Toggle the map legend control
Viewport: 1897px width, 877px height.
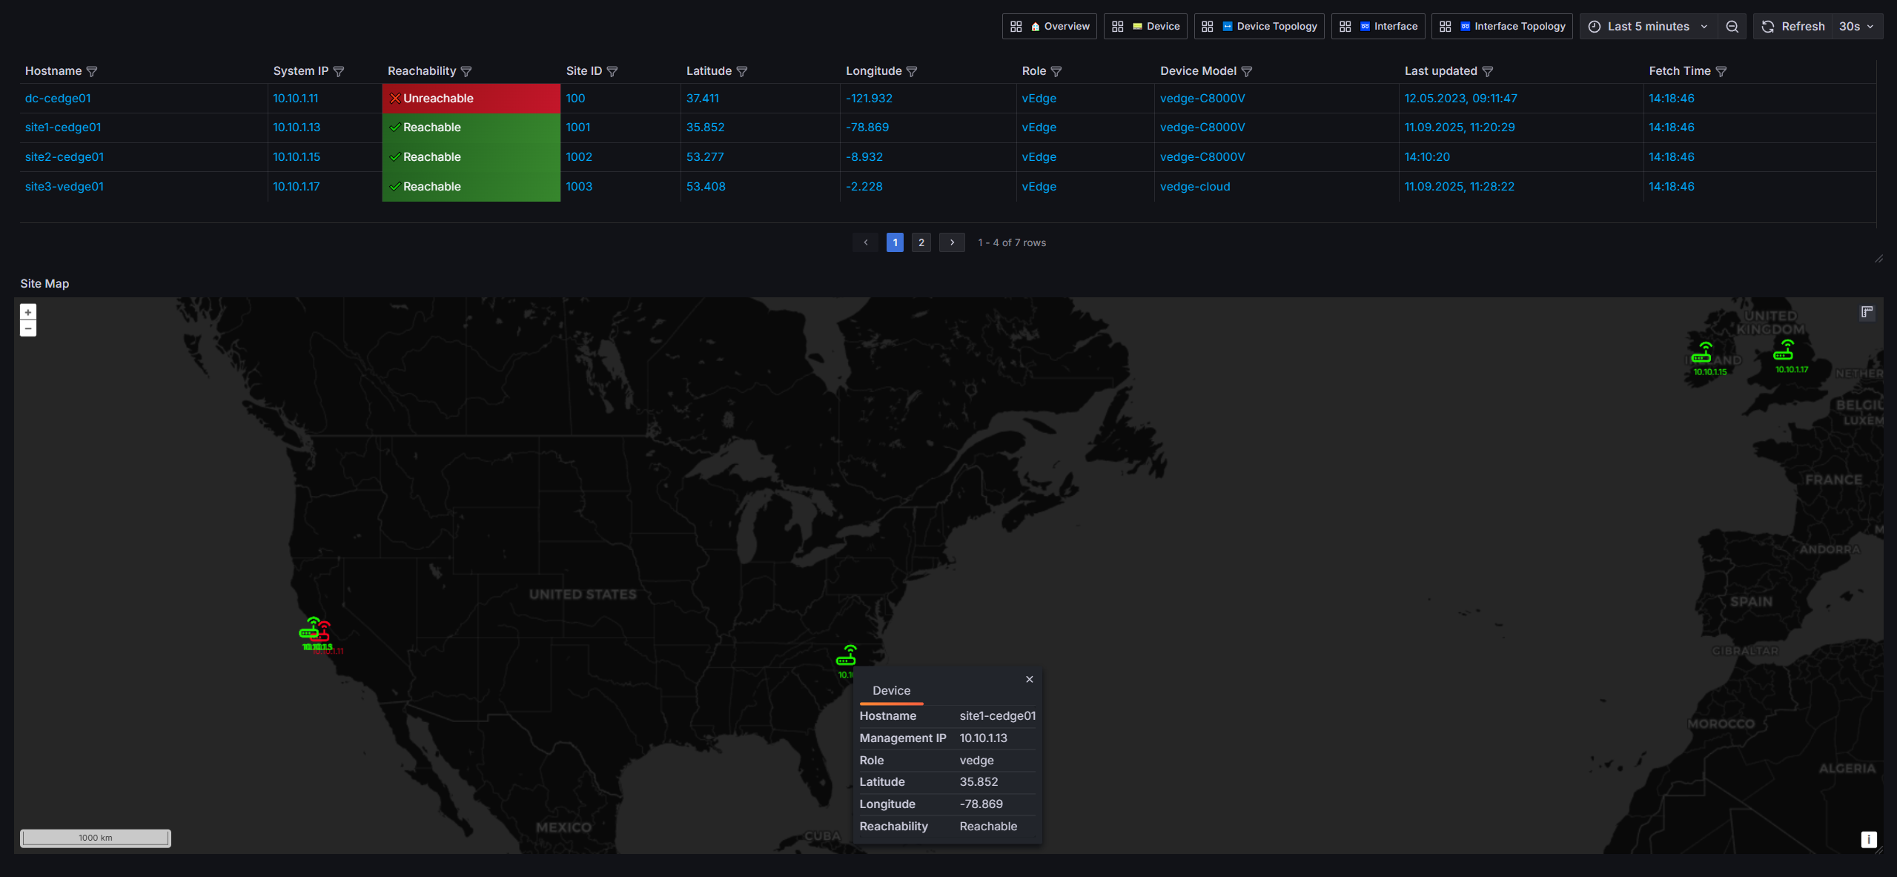1867,312
